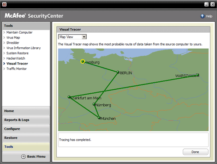Click the Nürnberg map label
The height and width of the screenshot is (164, 217).
(103, 105)
